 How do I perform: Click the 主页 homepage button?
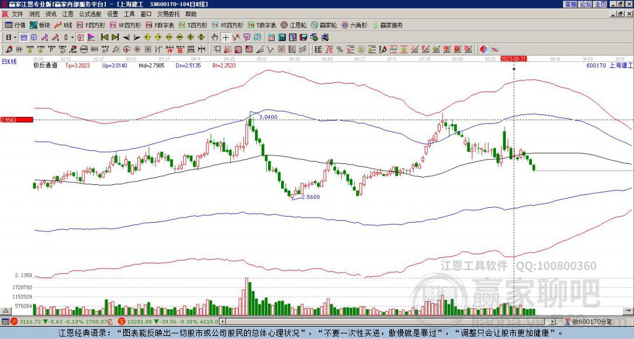click(x=600, y=4)
